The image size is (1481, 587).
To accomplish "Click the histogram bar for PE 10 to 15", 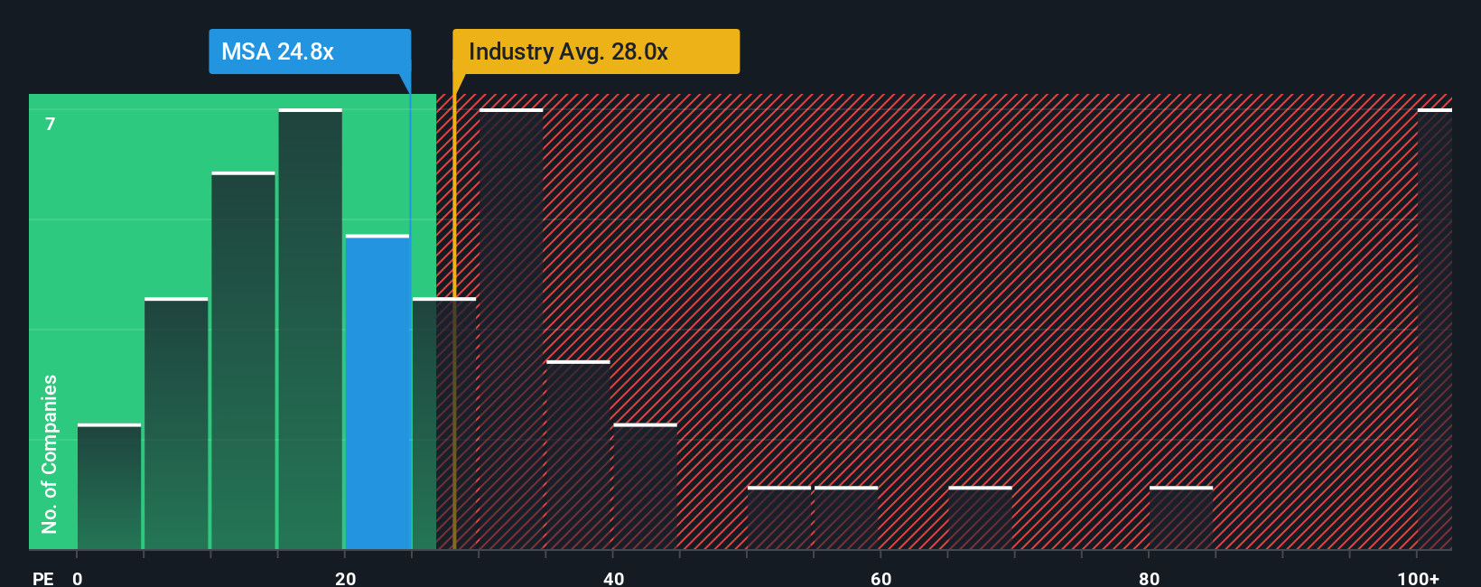I will 243,360.
